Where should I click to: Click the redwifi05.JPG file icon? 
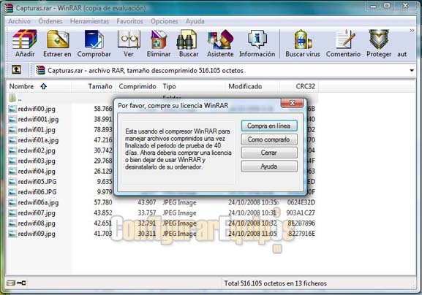click(12, 182)
